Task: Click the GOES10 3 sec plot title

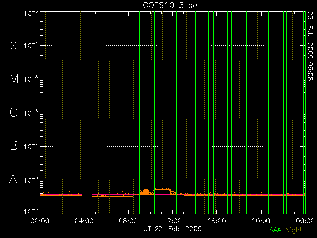Action: pyautogui.click(x=172, y=5)
